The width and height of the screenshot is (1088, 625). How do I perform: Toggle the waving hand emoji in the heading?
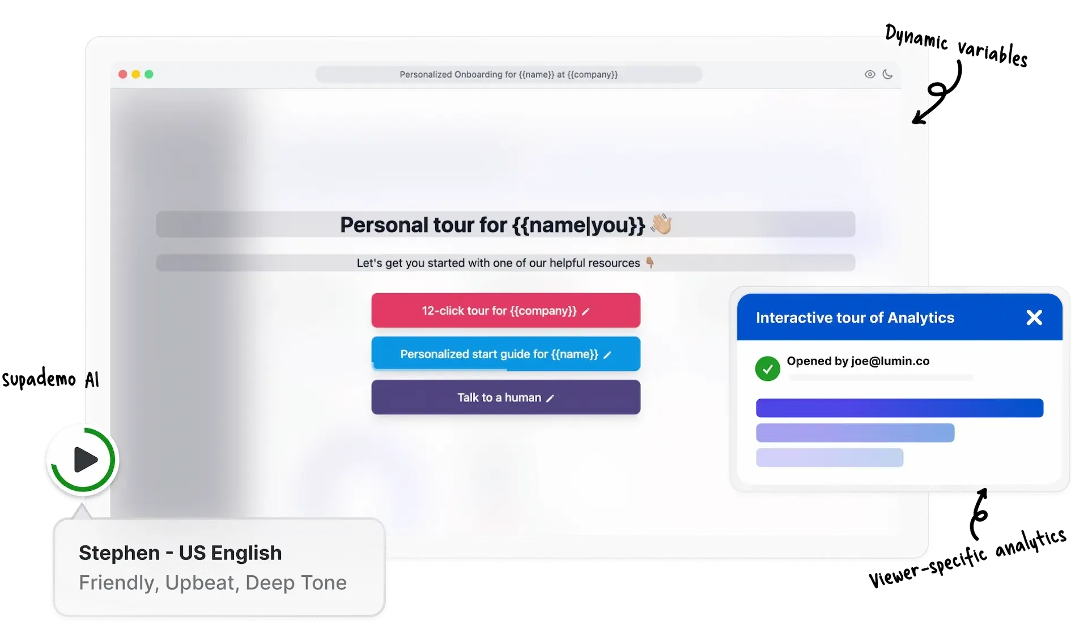(x=660, y=224)
